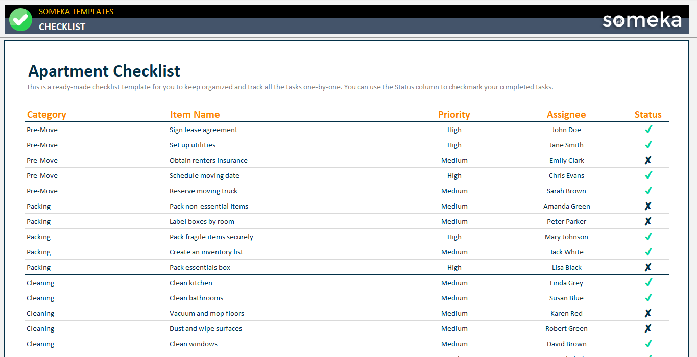
Task: Select category cell for Pack essentials box row
Action: pyautogui.click(x=39, y=267)
